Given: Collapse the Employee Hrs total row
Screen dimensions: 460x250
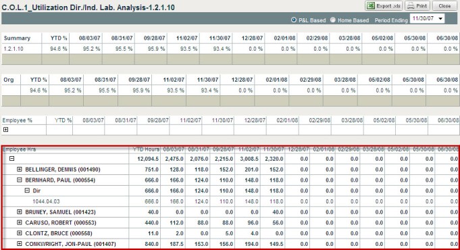Looking at the screenshot, I should point(11,159).
